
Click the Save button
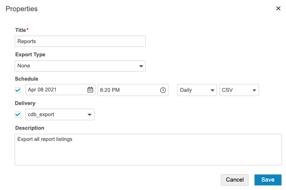point(268,180)
